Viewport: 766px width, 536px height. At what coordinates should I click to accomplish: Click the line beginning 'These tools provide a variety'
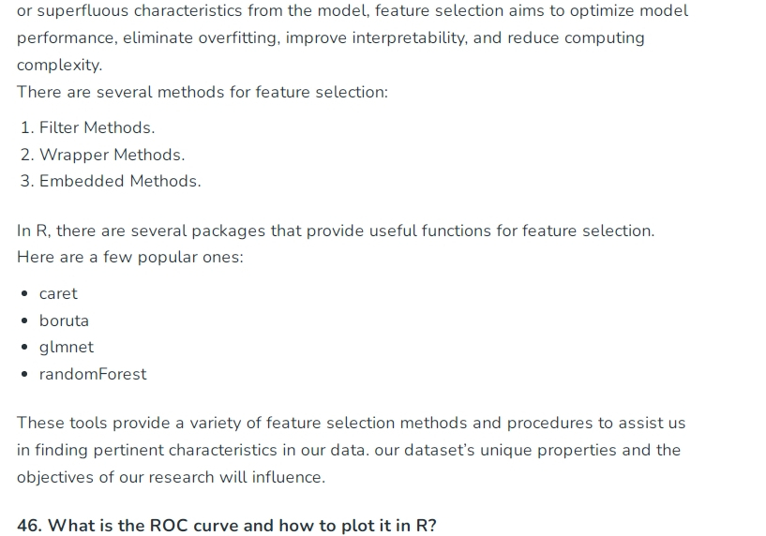(352, 423)
